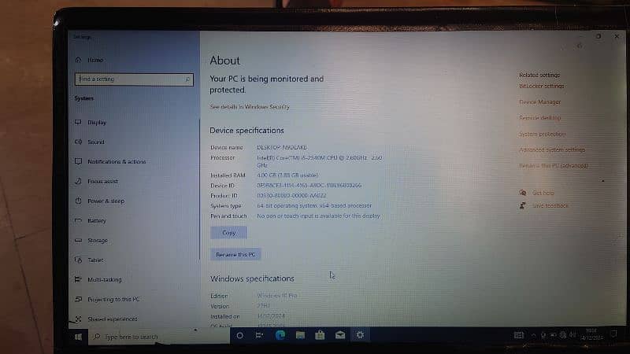The image size is (630, 354).
Task: Open Multi-tasking settings
Action: coord(105,280)
